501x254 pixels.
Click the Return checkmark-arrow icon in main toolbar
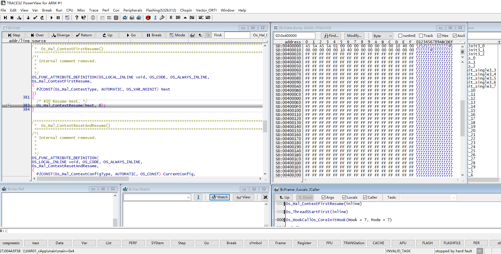[x=35, y=18]
